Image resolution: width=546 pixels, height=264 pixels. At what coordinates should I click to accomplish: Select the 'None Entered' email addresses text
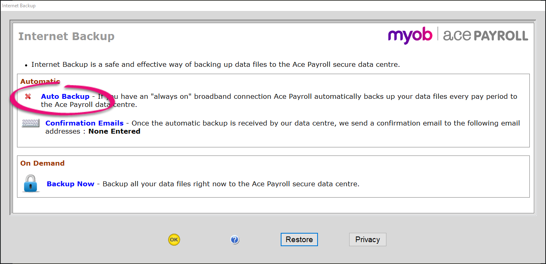(x=114, y=131)
